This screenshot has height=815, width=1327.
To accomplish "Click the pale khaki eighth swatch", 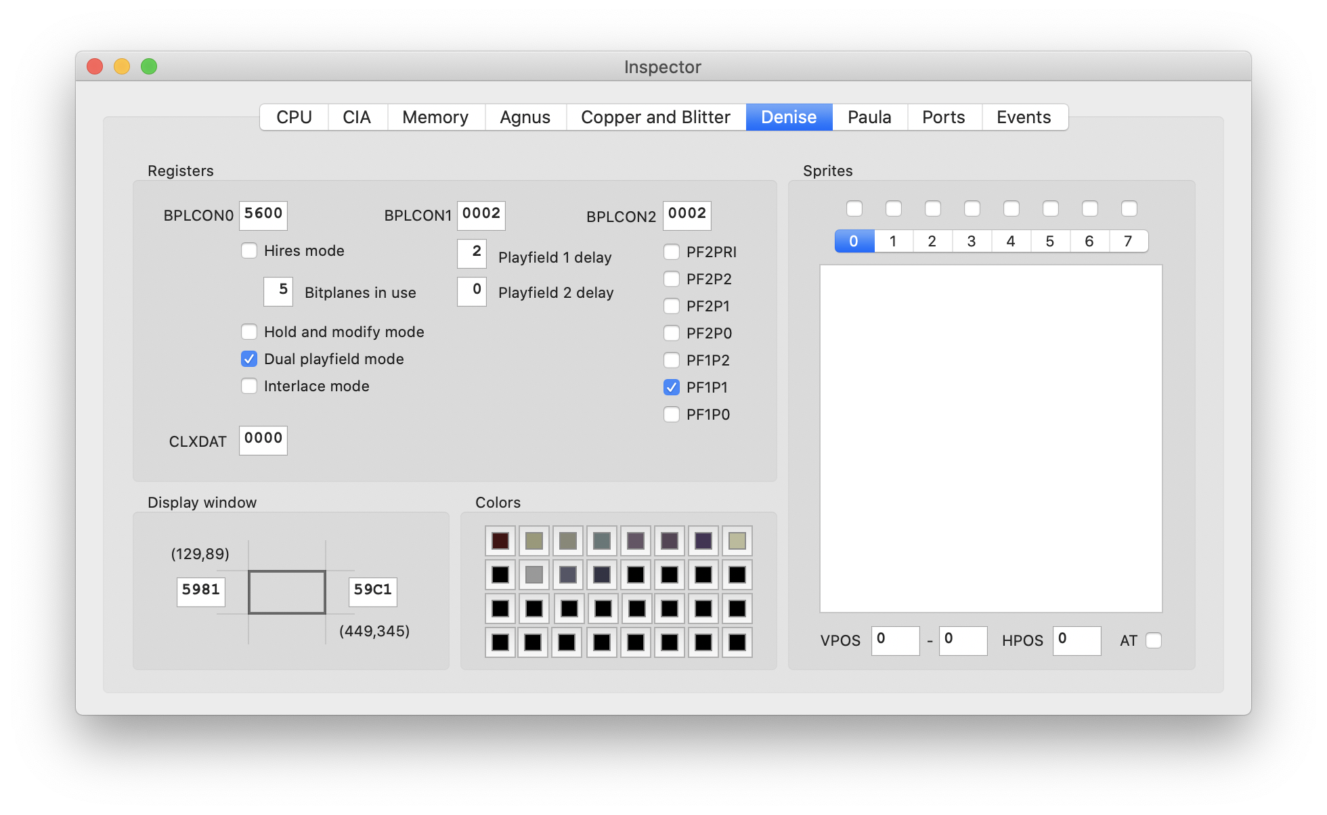I will [x=737, y=541].
